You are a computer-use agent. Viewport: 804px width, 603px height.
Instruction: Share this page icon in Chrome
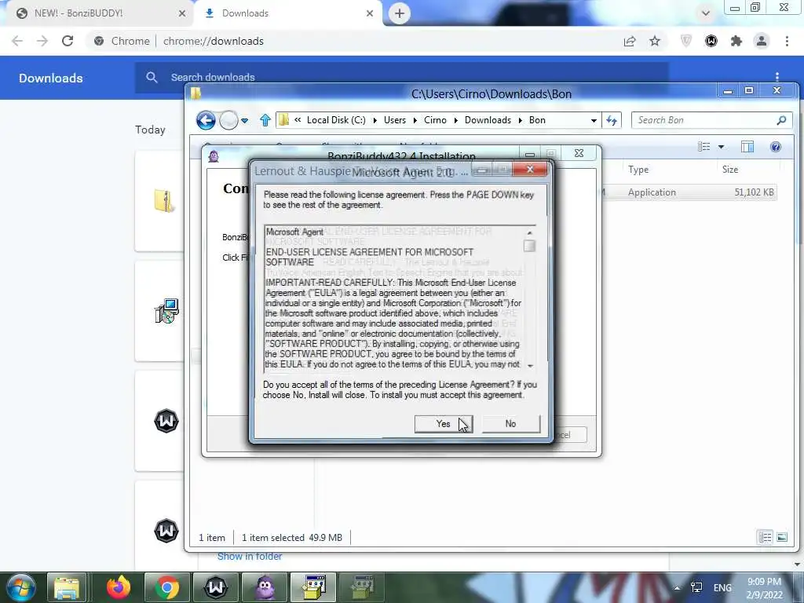(630, 41)
